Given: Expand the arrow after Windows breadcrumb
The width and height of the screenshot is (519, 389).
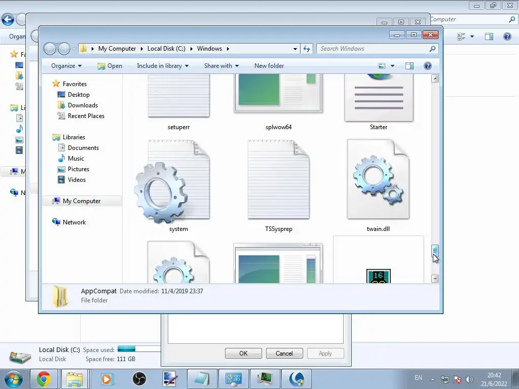Looking at the screenshot, I should tap(228, 49).
